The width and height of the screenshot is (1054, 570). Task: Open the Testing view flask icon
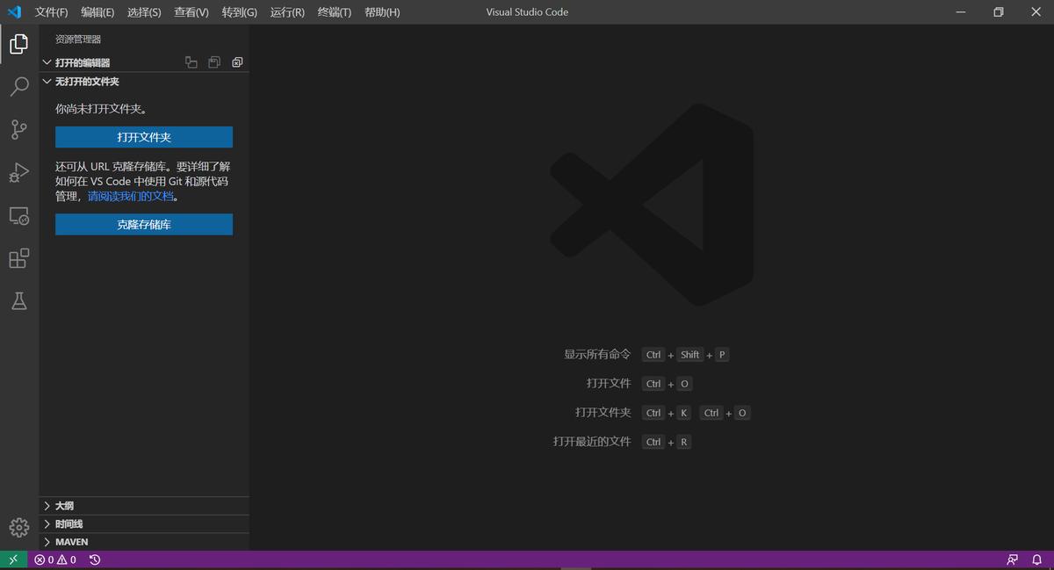(18, 300)
